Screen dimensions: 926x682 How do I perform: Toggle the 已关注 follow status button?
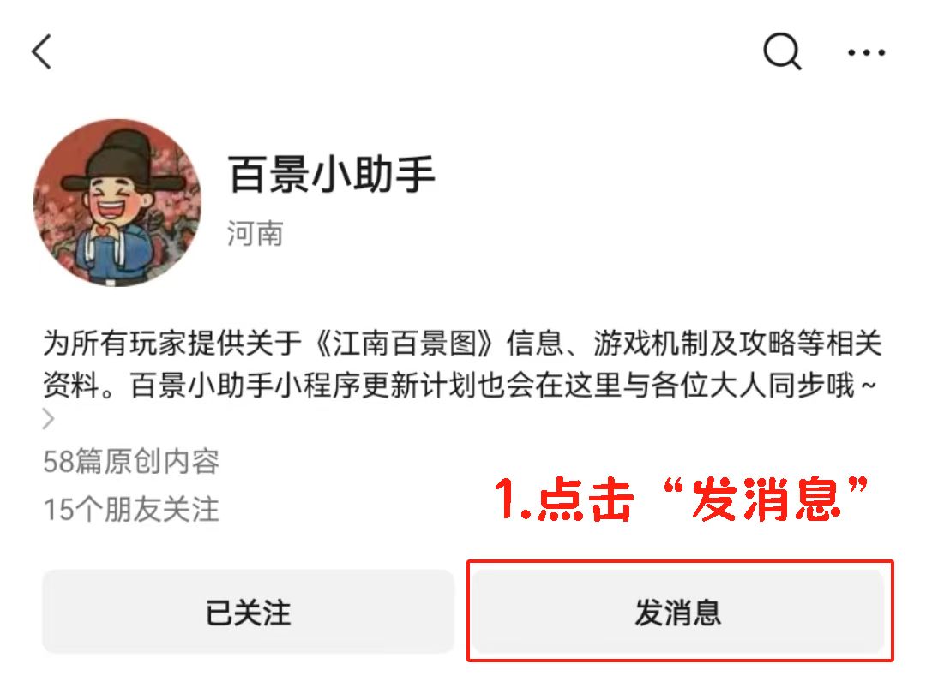(248, 612)
